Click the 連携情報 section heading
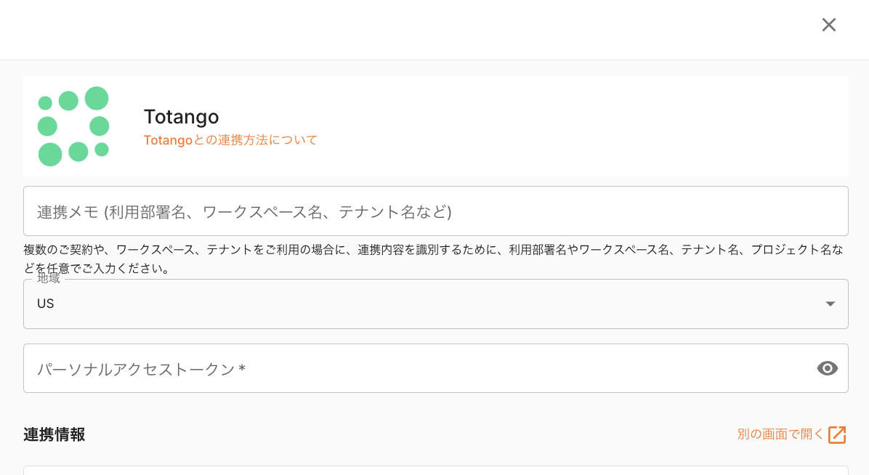Screen dimensions: 869x475 (54, 434)
